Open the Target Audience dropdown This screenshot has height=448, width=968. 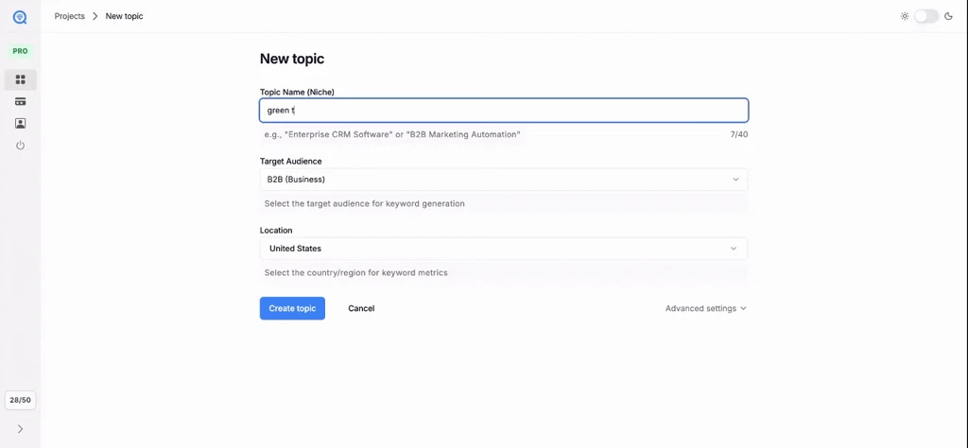(504, 180)
